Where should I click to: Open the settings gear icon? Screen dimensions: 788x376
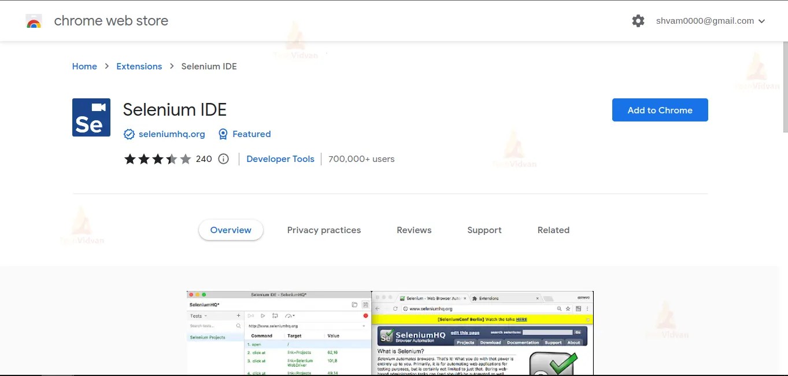(x=638, y=21)
